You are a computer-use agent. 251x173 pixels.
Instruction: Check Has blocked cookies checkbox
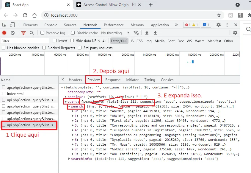[x=4, y=48]
